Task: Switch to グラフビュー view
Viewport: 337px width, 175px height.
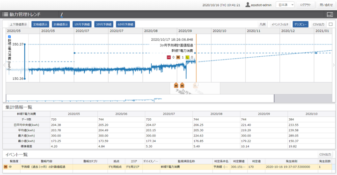Action: click(x=300, y=24)
